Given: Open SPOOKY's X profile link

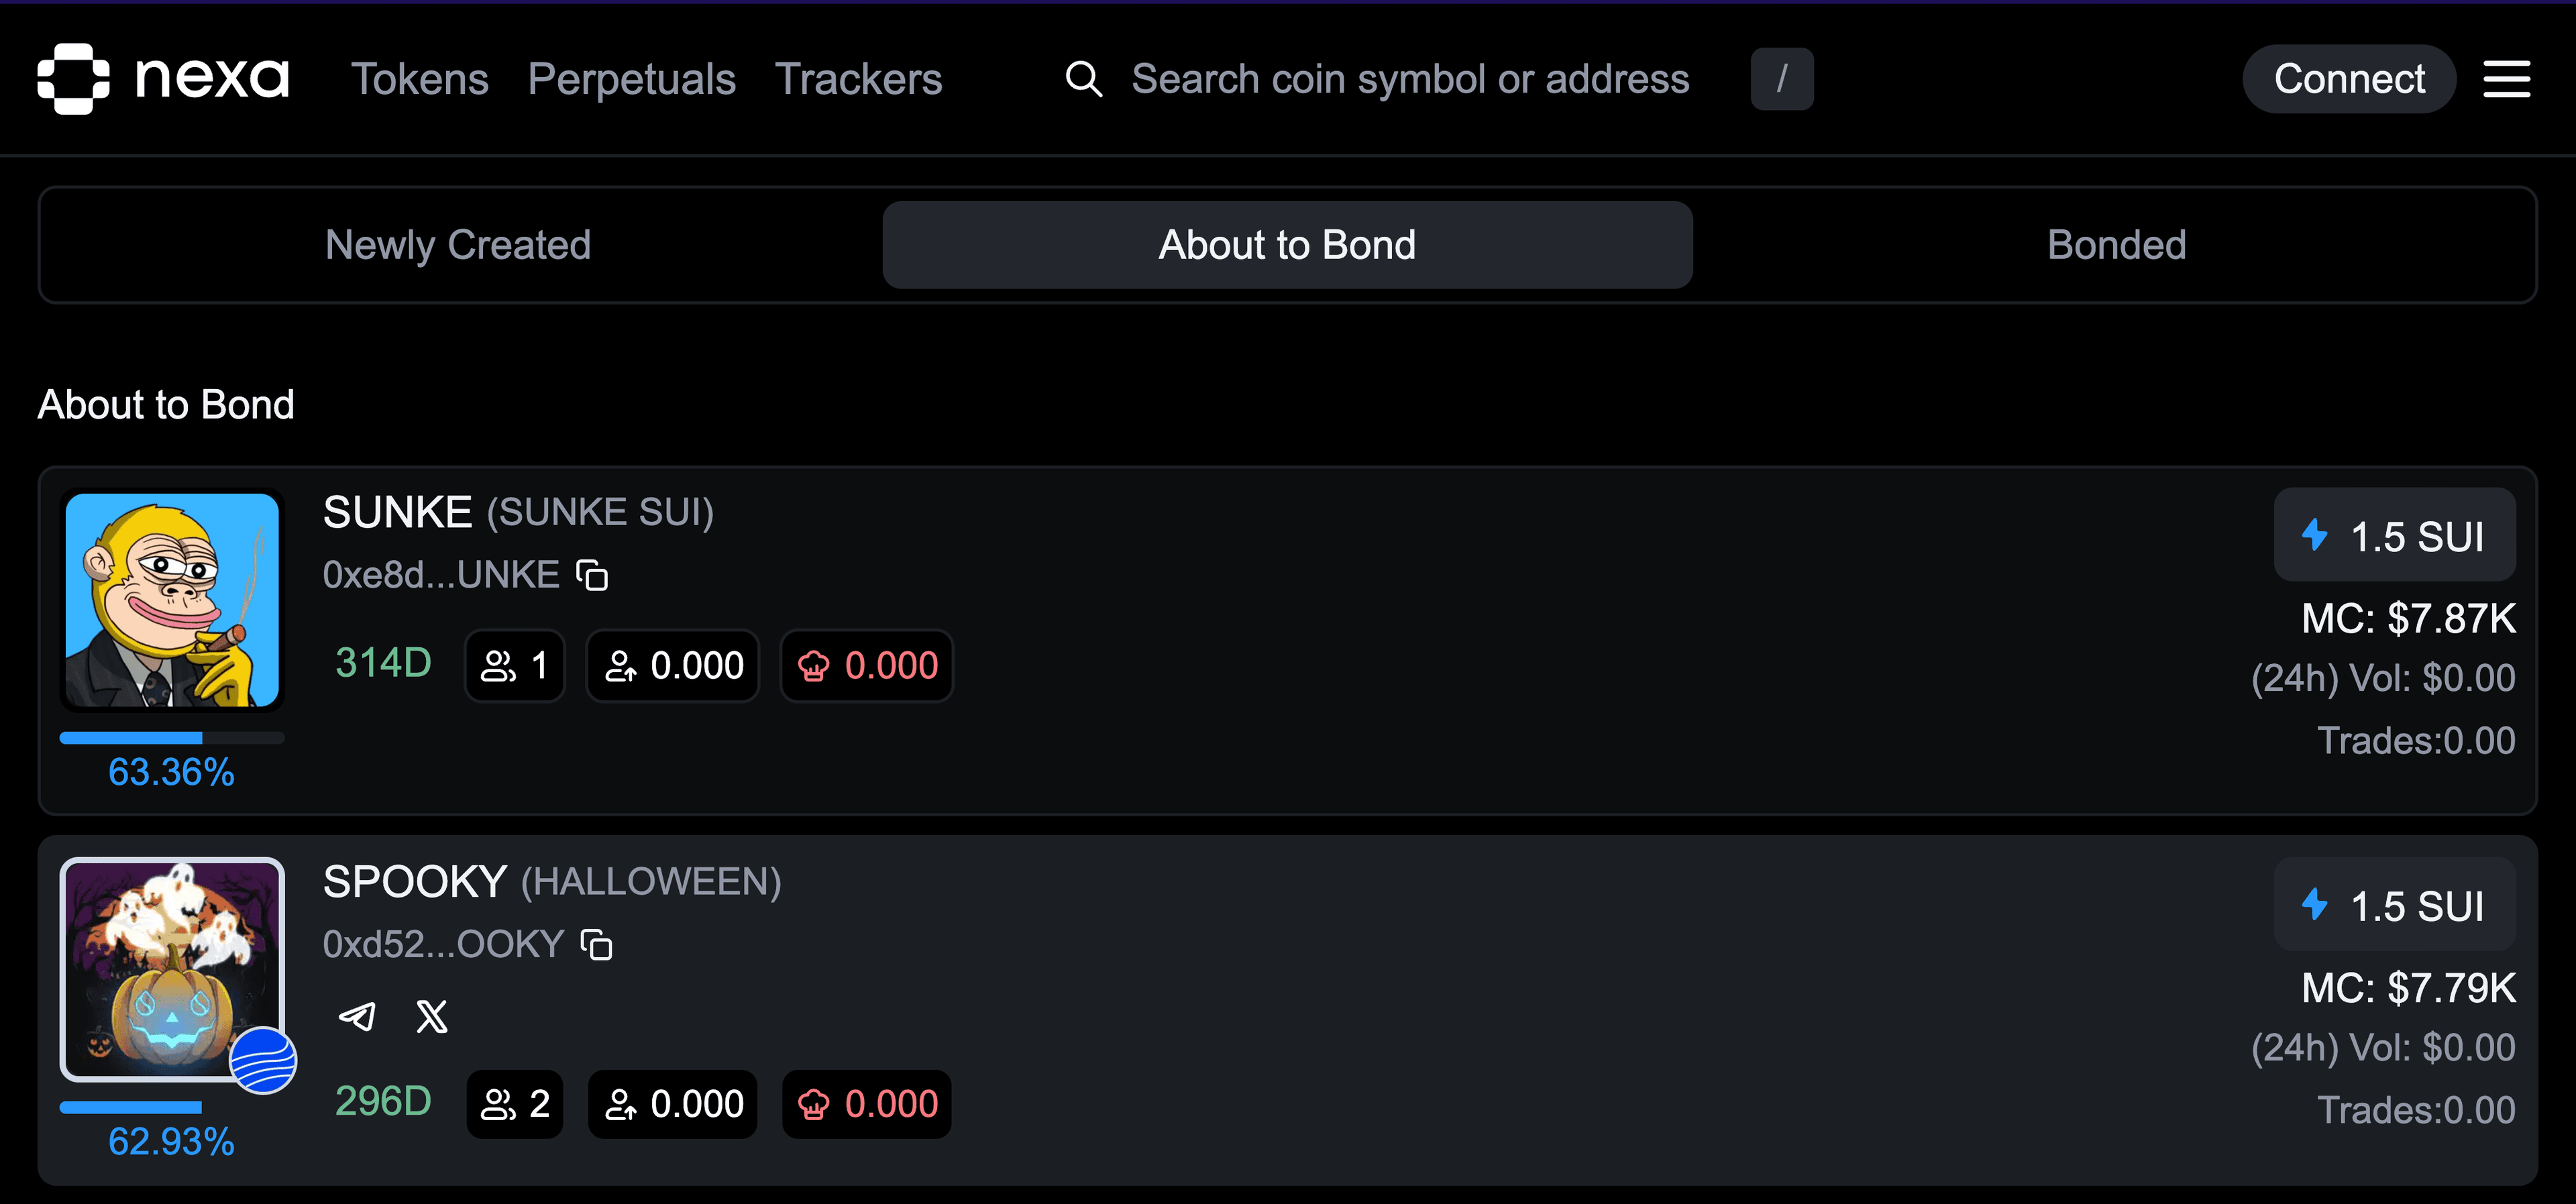Looking at the screenshot, I should tap(432, 1017).
